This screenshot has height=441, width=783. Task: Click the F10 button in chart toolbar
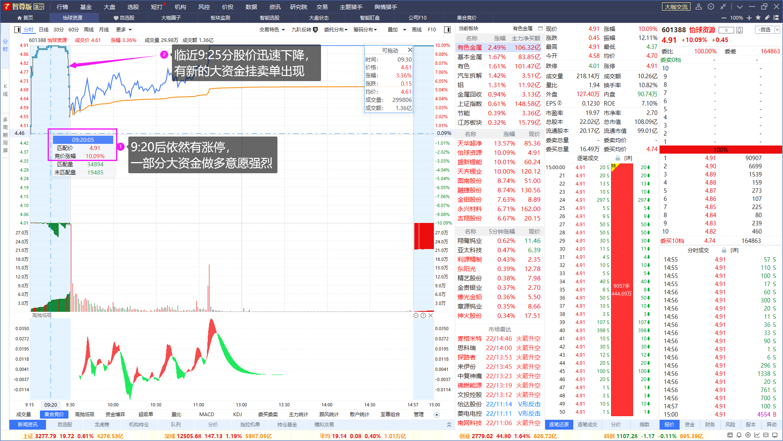[x=432, y=30]
